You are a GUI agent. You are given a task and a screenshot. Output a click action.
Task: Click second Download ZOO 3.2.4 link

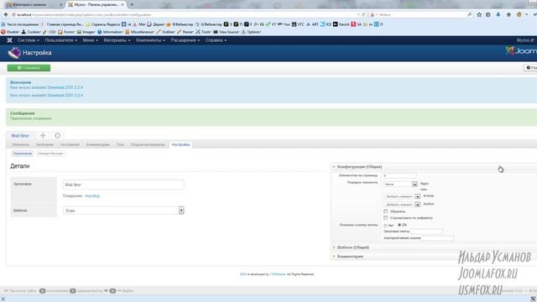[x=65, y=95]
